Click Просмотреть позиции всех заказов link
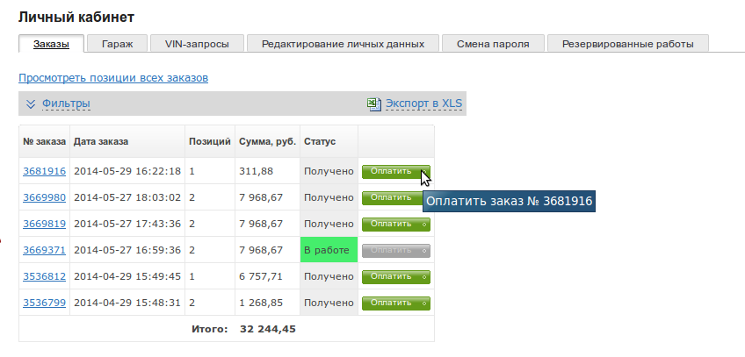The image size is (745, 357). tap(113, 78)
